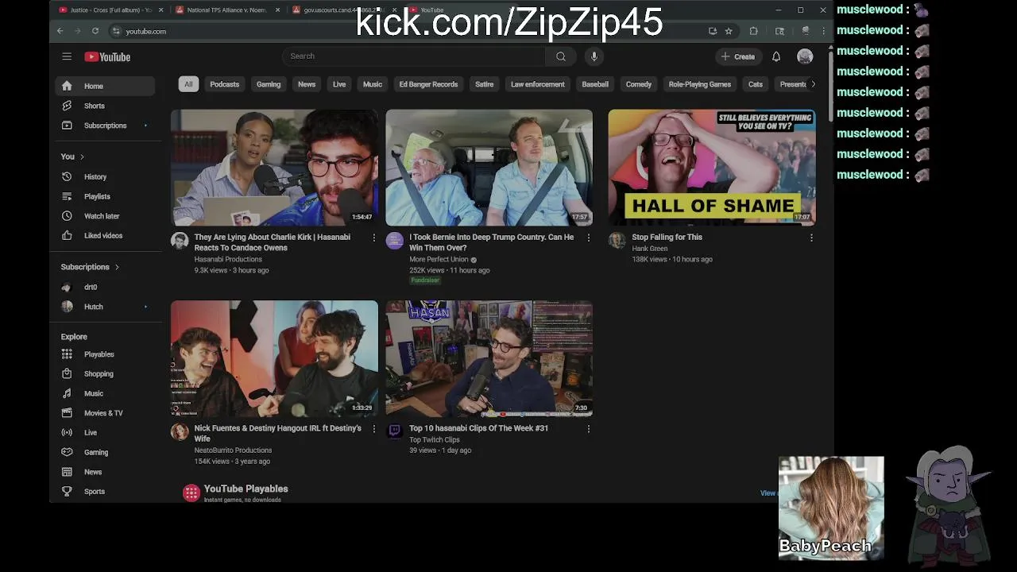Open Shopping under Explore
1017x572 pixels.
point(106,373)
